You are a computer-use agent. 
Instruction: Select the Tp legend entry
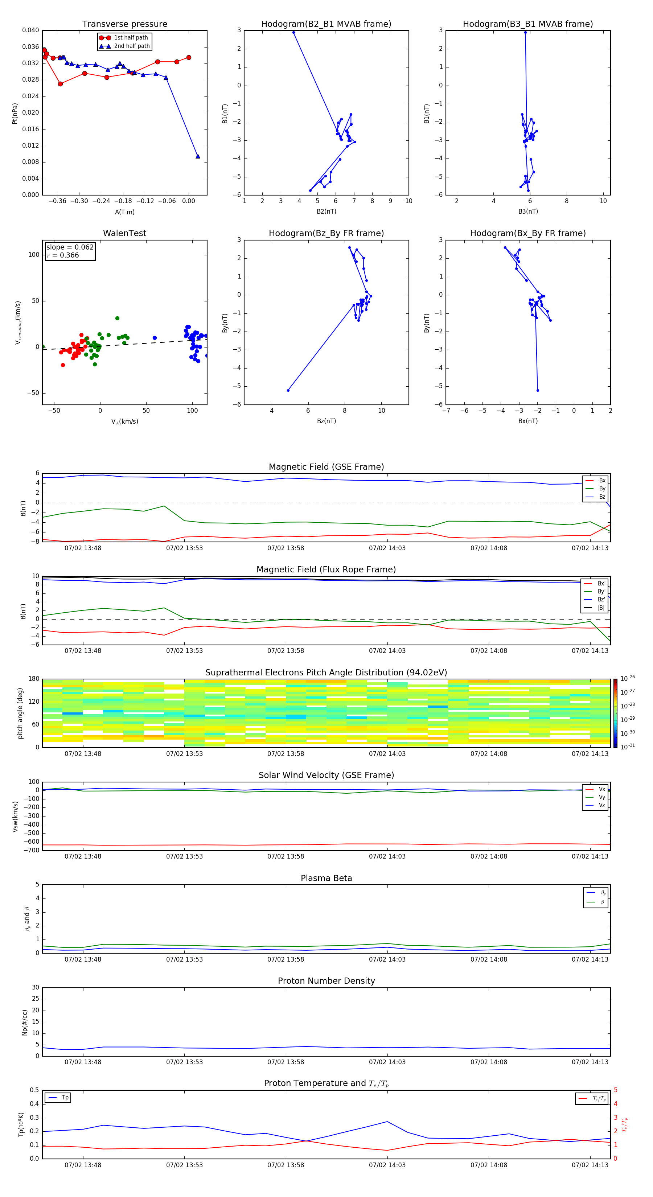[58, 1098]
